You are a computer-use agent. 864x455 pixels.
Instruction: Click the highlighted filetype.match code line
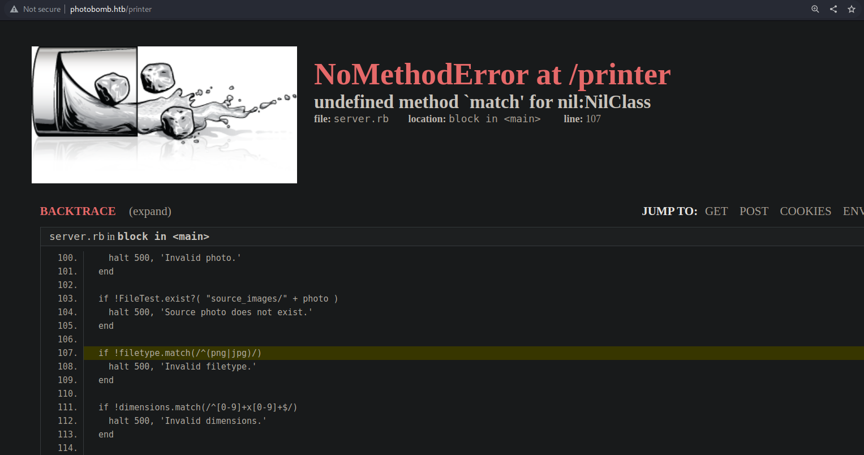point(180,353)
